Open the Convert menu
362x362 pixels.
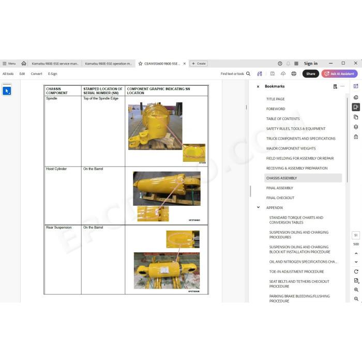tap(37, 73)
